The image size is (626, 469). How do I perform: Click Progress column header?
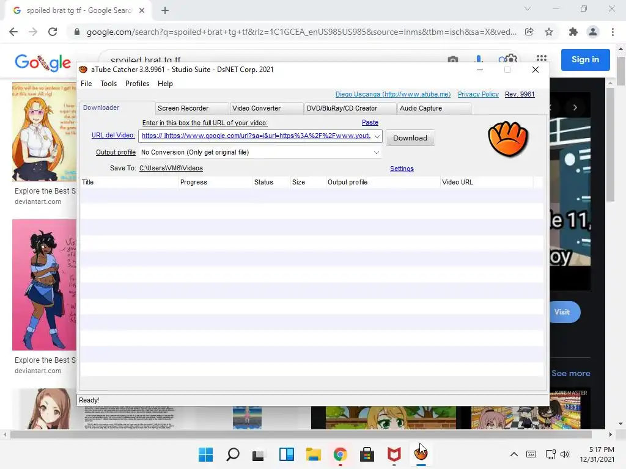tap(216, 182)
